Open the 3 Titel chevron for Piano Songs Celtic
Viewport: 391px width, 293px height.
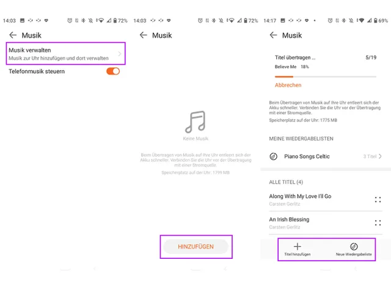coord(380,156)
